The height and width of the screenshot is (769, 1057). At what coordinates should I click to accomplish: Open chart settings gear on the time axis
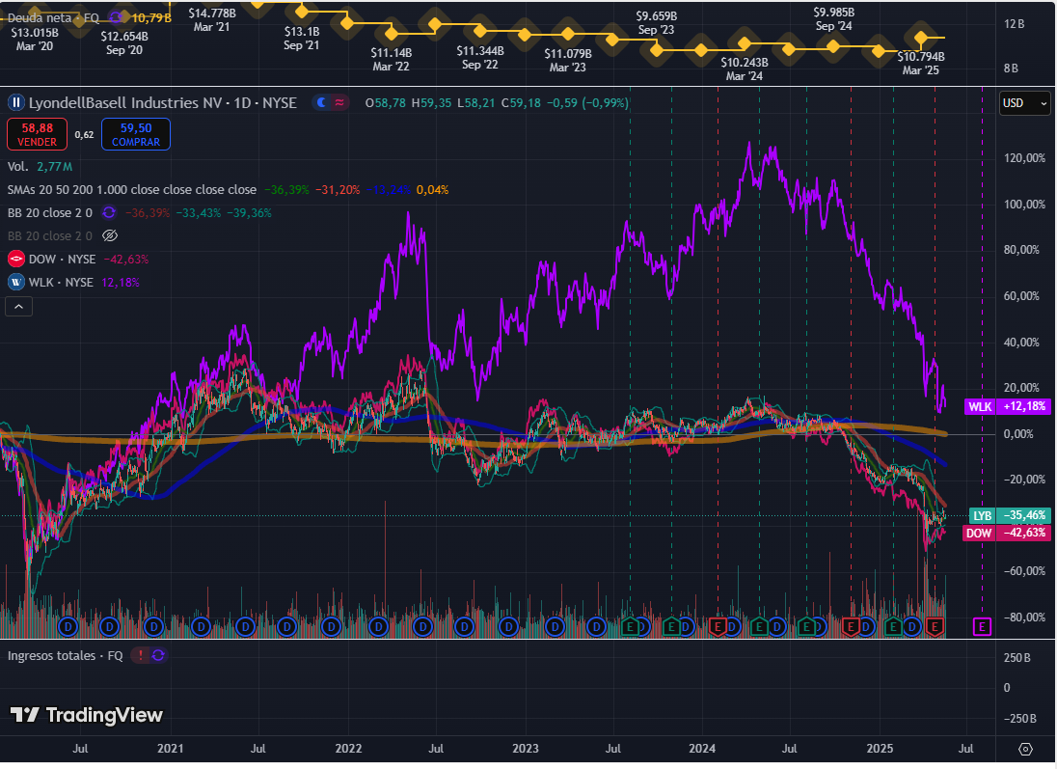1025,750
